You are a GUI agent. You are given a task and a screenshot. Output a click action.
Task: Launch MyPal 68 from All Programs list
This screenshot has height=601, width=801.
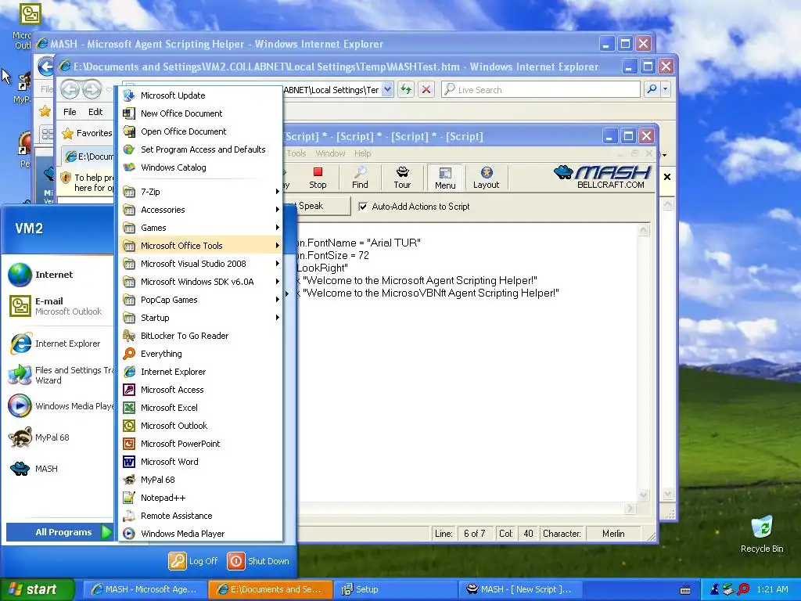coord(201,480)
